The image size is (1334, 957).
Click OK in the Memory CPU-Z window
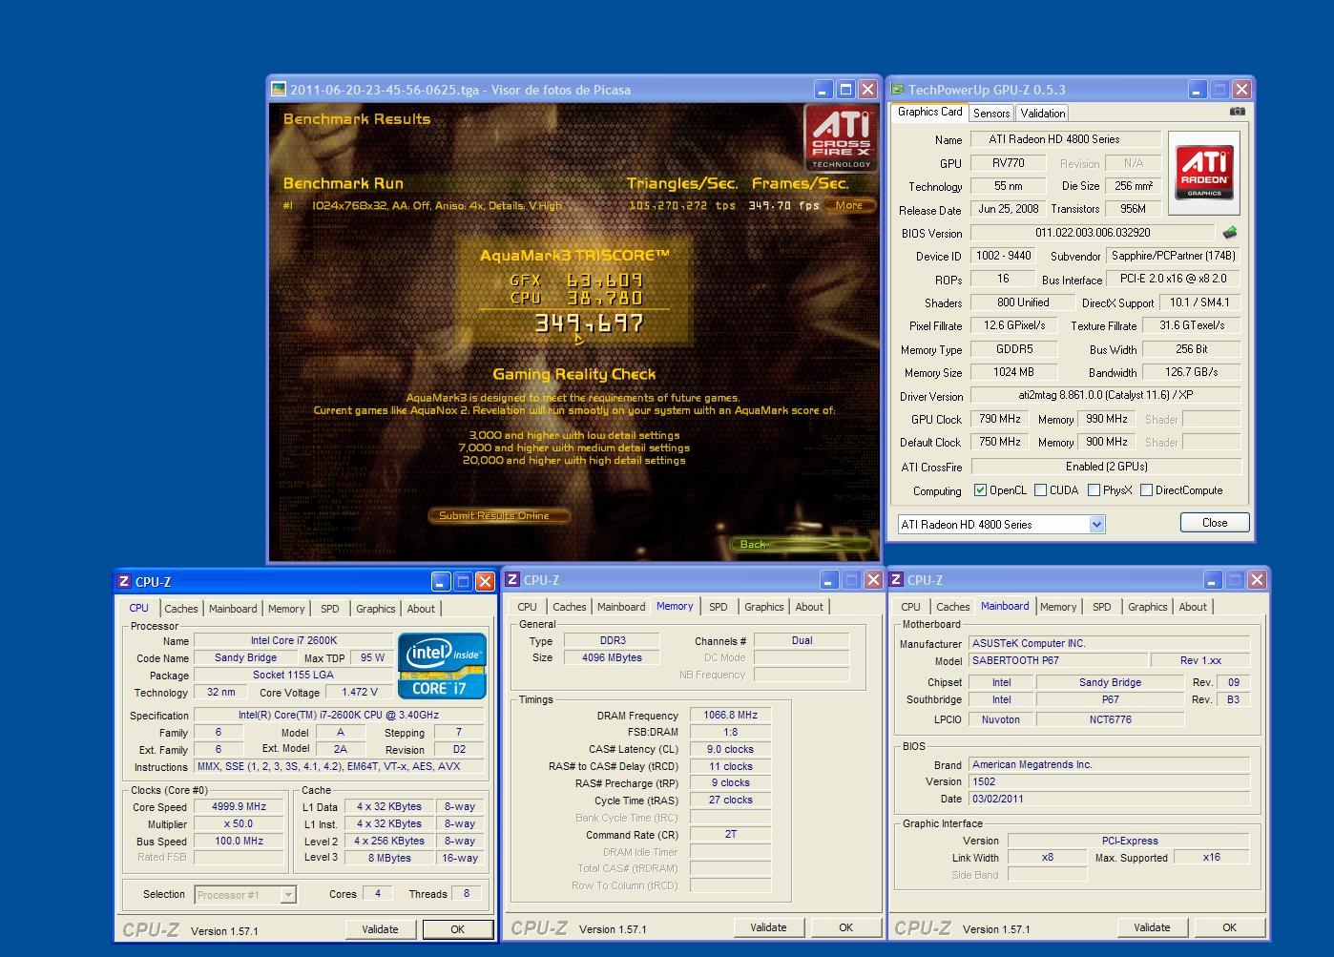click(845, 926)
